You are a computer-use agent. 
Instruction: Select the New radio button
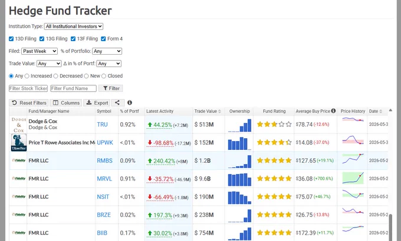coord(86,76)
